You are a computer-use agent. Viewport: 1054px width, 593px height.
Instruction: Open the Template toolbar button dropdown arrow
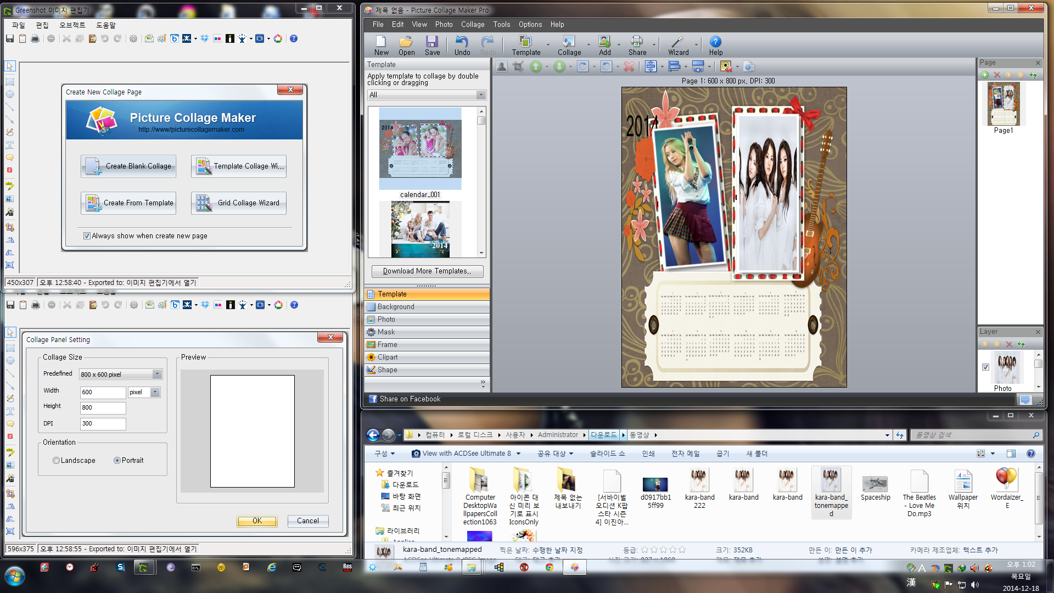coord(547,46)
